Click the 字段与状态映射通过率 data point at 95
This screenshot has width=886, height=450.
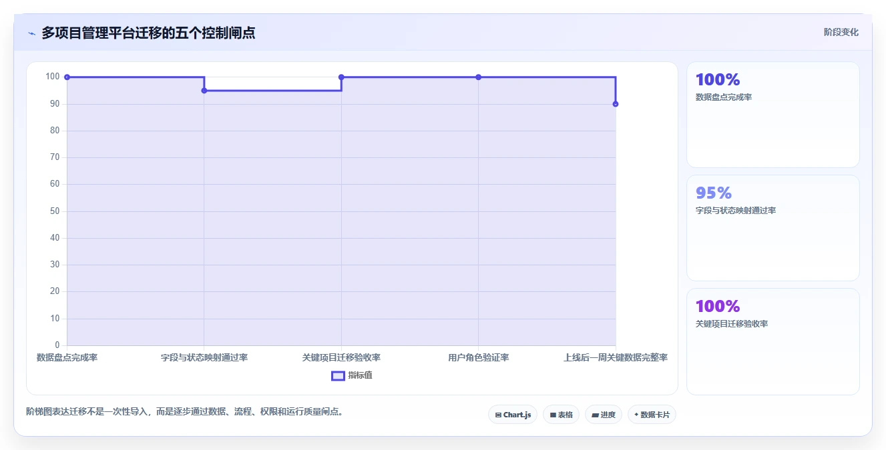[x=204, y=91]
